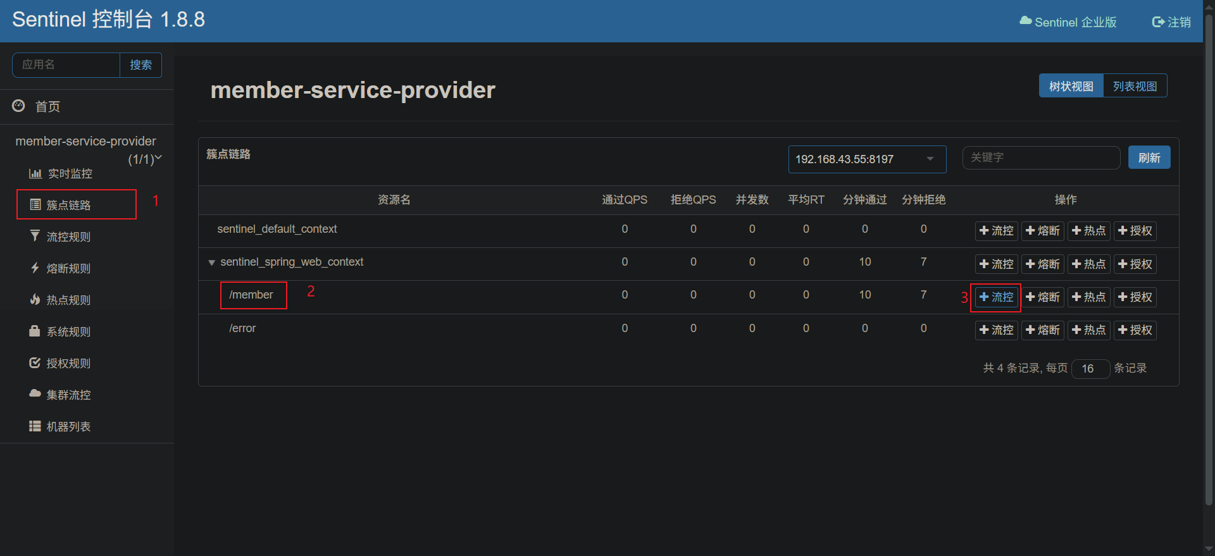Add flow control rule for /member
This screenshot has height=556, width=1215.
996,297
